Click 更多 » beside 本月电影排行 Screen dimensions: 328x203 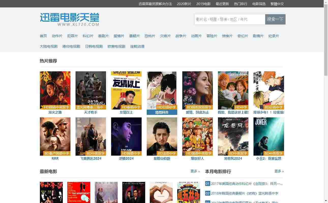279,171
